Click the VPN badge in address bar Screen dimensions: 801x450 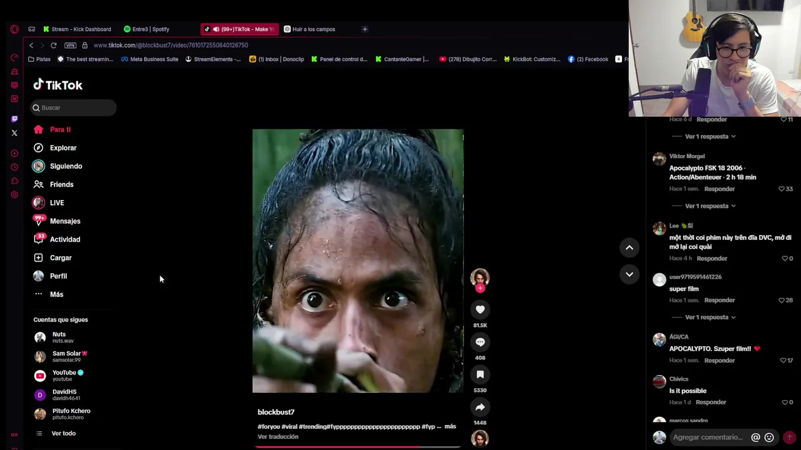[70, 45]
